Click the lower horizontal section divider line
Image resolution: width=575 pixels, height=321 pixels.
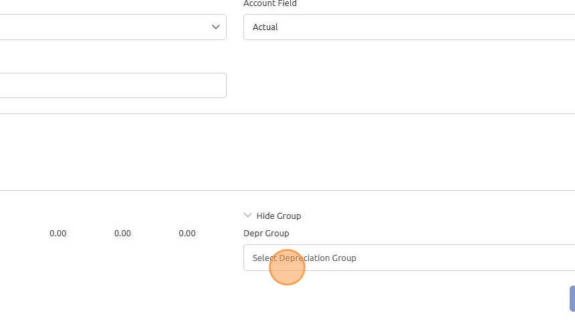pyautogui.click(x=287, y=190)
